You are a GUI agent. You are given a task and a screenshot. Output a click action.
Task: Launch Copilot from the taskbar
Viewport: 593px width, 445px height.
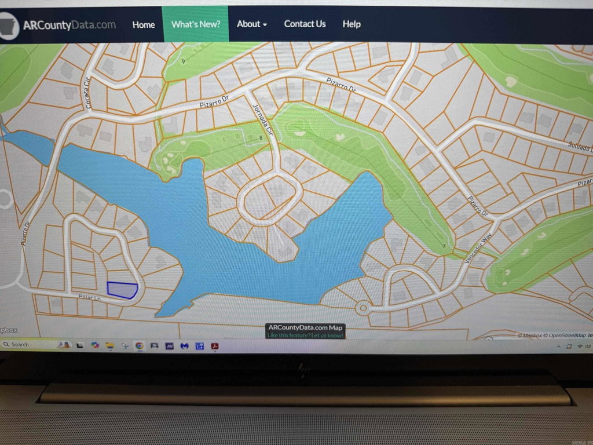[x=95, y=345]
